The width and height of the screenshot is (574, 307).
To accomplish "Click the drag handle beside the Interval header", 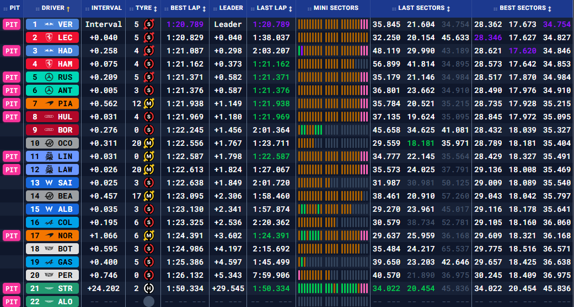I will point(86,8).
